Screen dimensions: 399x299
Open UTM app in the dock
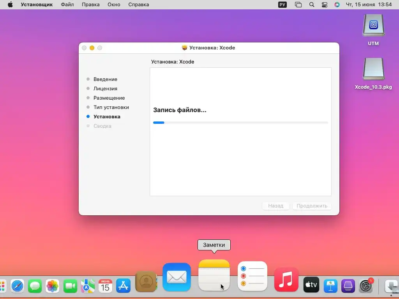[348, 286]
